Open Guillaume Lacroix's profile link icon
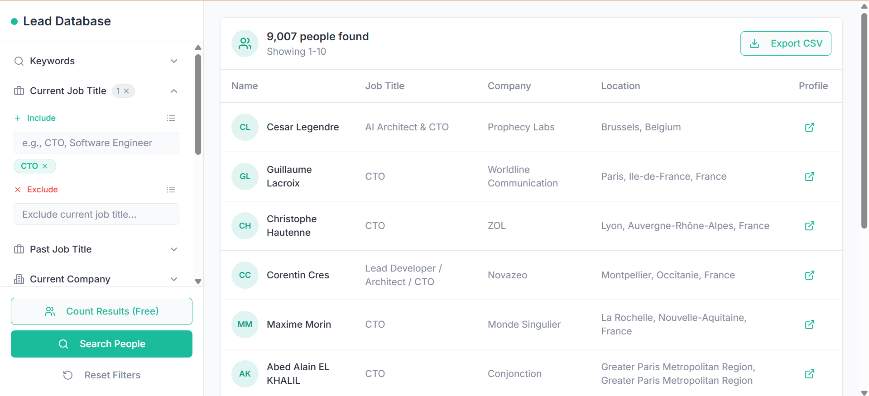The width and height of the screenshot is (869, 396). point(809,177)
